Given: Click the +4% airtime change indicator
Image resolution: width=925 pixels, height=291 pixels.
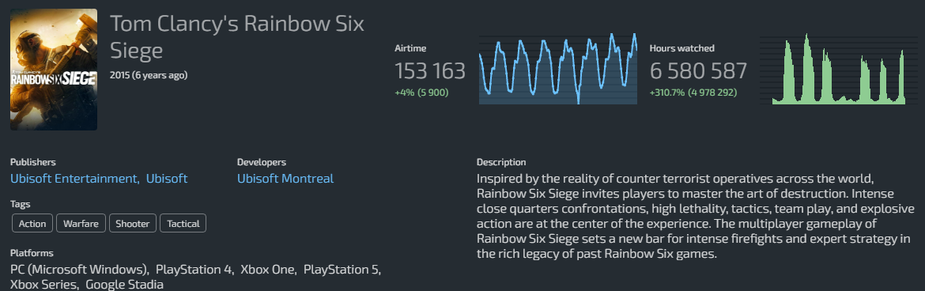Looking at the screenshot, I should point(421,93).
